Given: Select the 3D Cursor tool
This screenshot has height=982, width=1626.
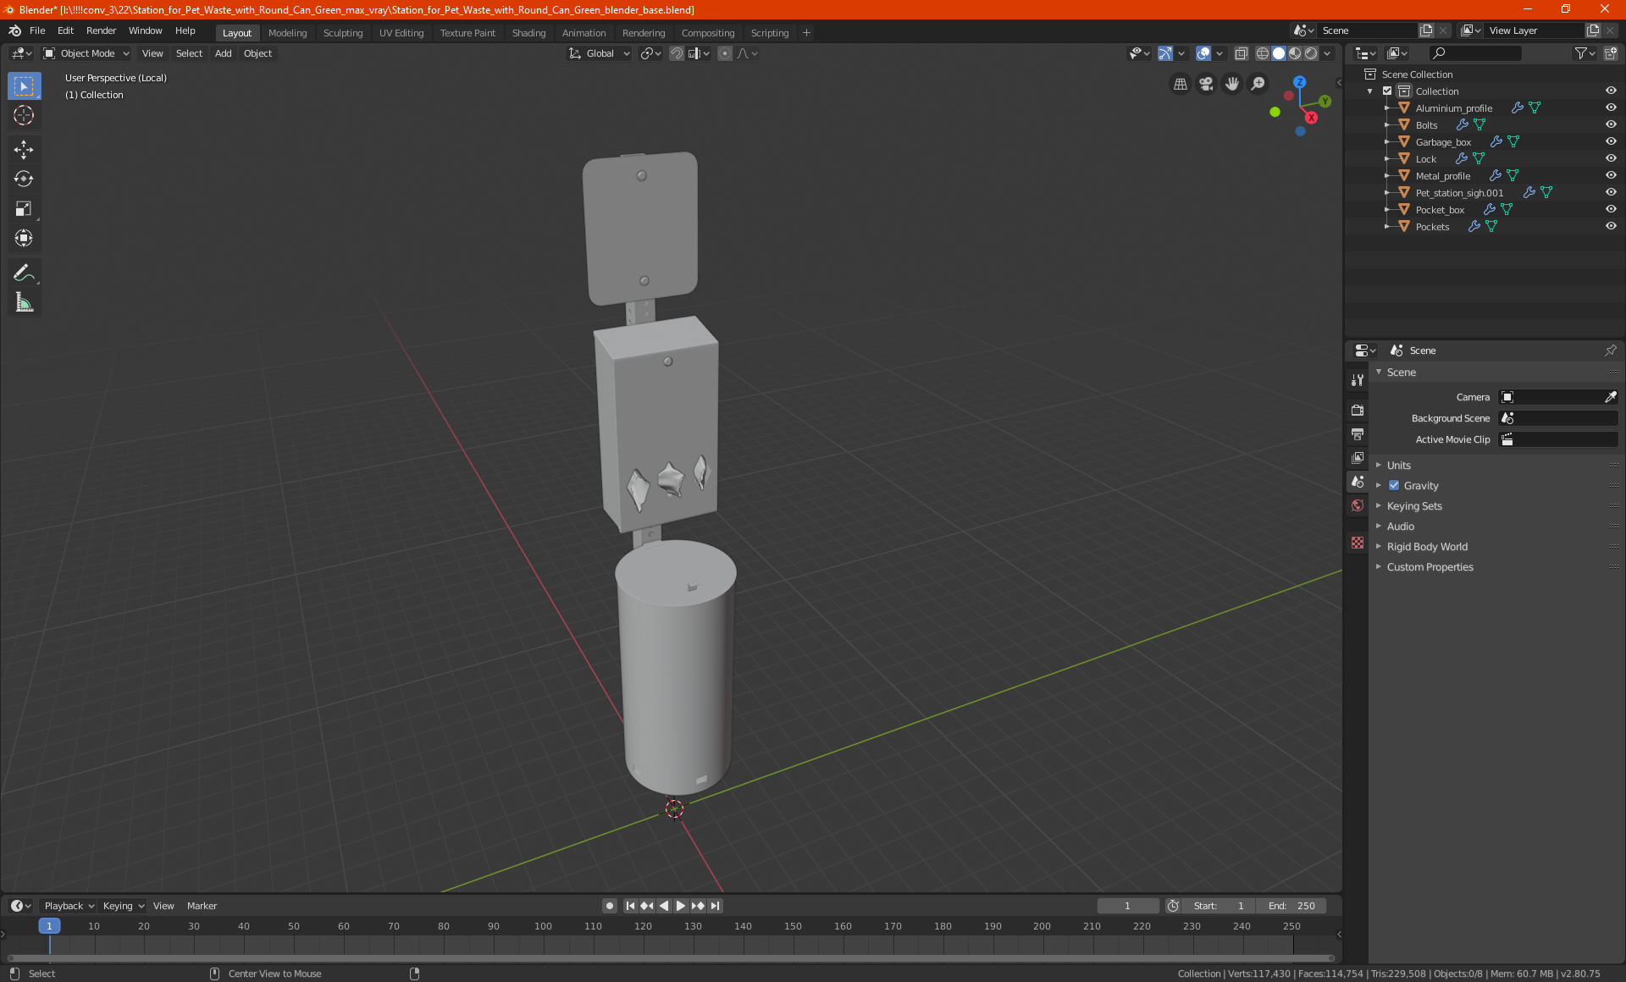Looking at the screenshot, I should pos(24,115).
